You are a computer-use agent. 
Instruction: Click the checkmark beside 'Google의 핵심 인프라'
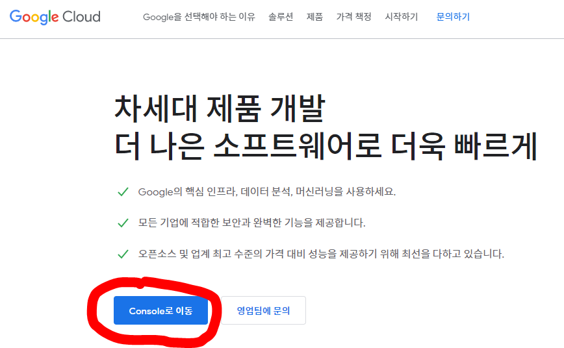[x=123, y=192]
